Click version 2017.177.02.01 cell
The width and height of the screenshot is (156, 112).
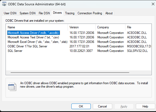79,46
